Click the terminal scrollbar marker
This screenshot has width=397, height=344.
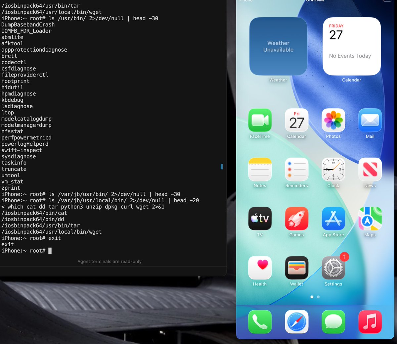[222, 167]
